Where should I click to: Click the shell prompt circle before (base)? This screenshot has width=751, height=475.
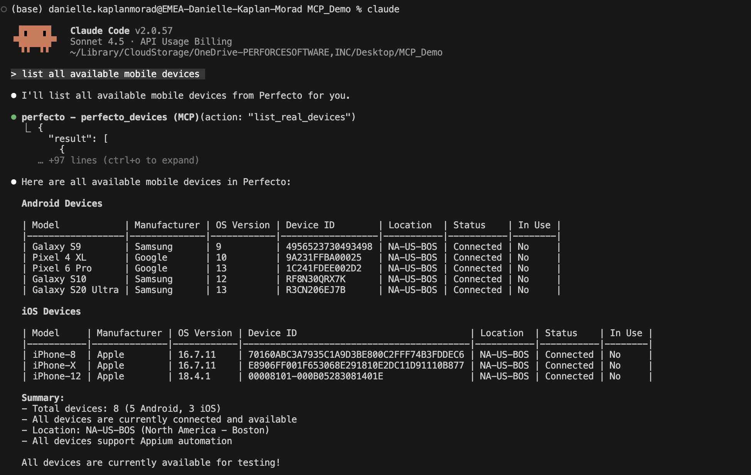point(4,9)
